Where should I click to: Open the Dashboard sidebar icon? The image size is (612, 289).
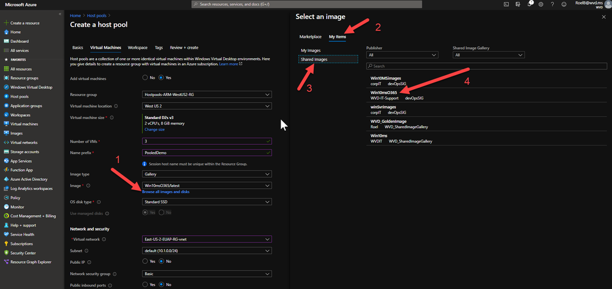tap(6, 42)
